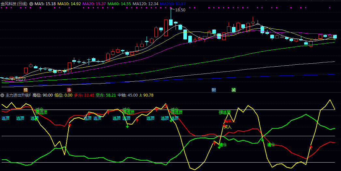Open the dropdown arrow beside 金风科技(日线)
Image resolution: width=341 pixels, height=171 pixels.
click(31, 4)
